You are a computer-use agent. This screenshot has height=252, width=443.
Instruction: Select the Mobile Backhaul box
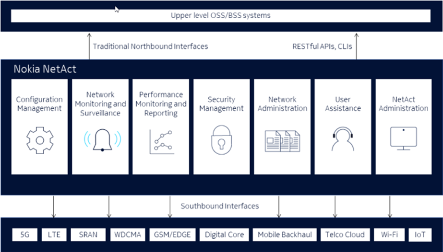(x=284, y=235)
